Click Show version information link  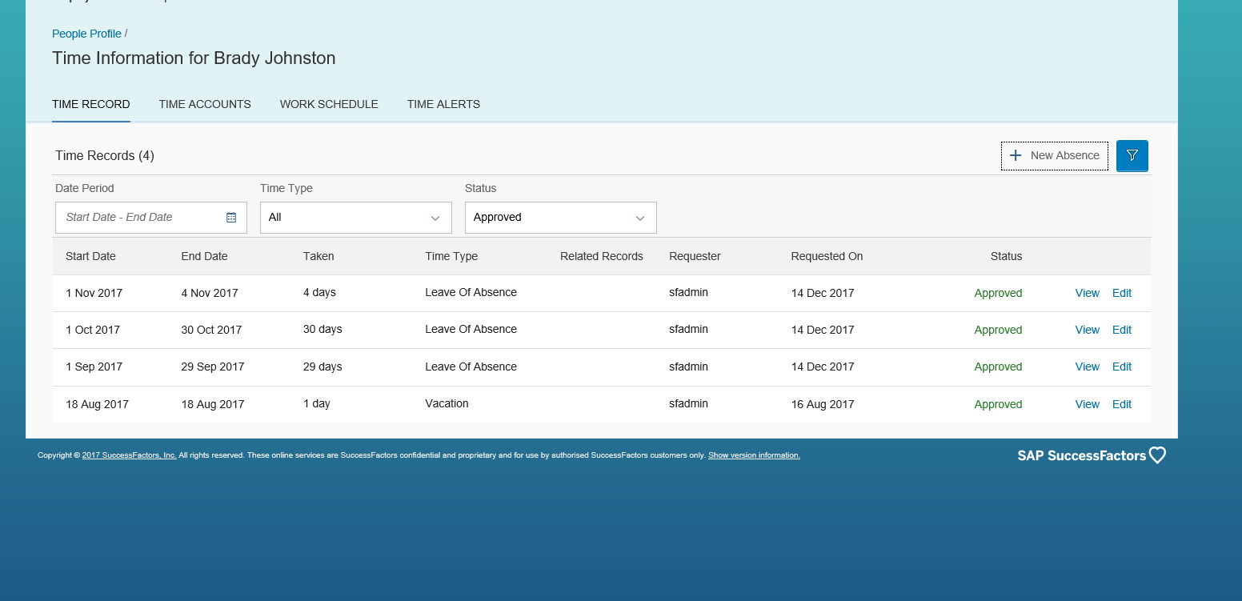tap(754, 455)
